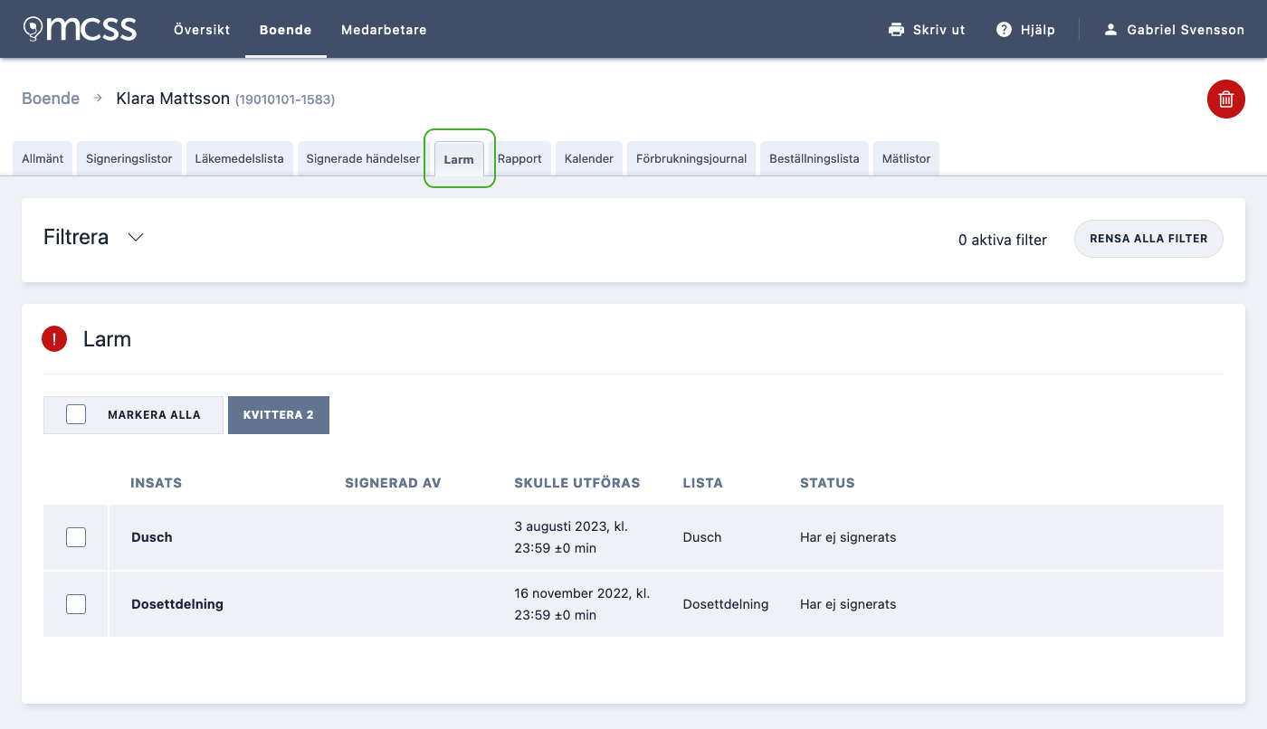Click the Hjälp link
Image resolution: width=1267 pixels, height=729 pixels.
1038,30
